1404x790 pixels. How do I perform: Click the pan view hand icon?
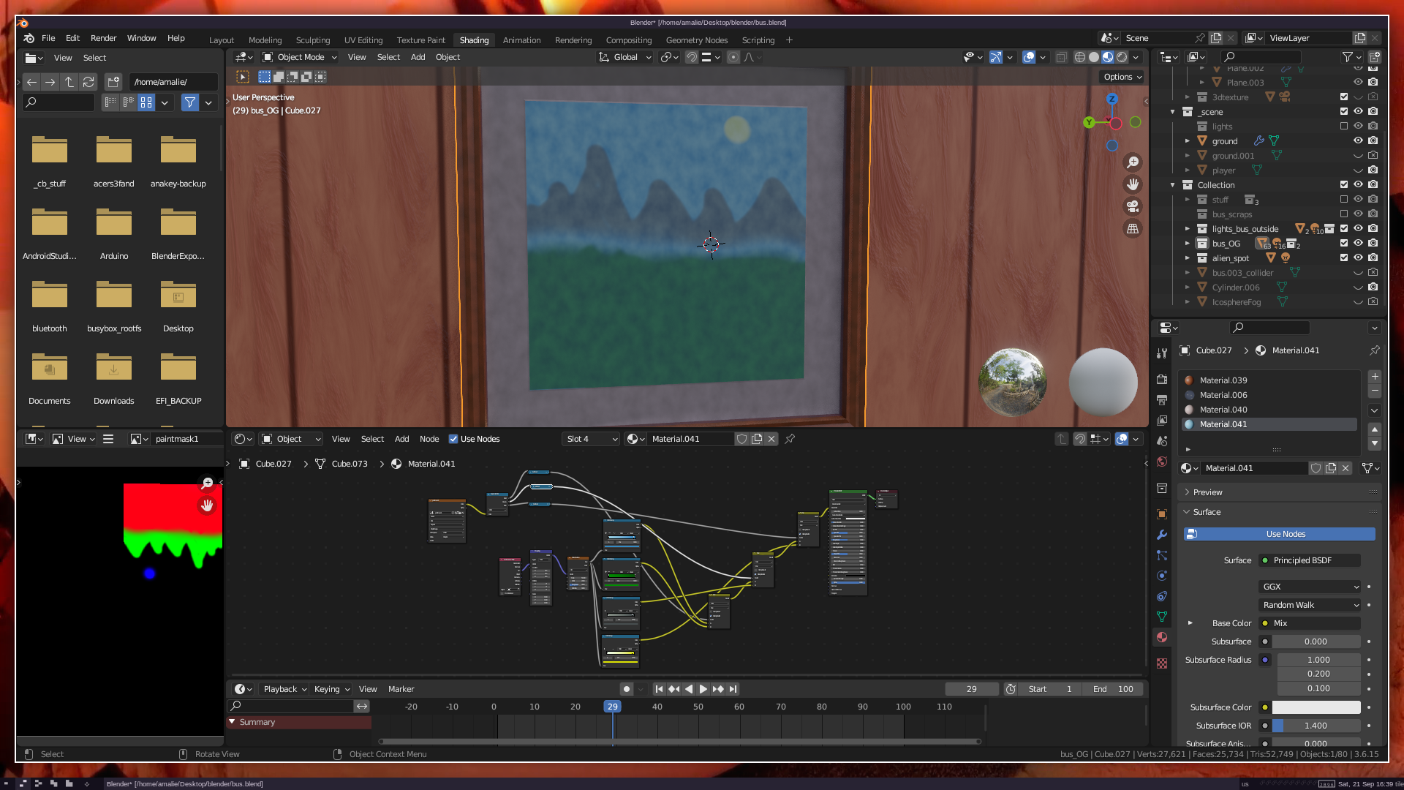coord(1133,184)
